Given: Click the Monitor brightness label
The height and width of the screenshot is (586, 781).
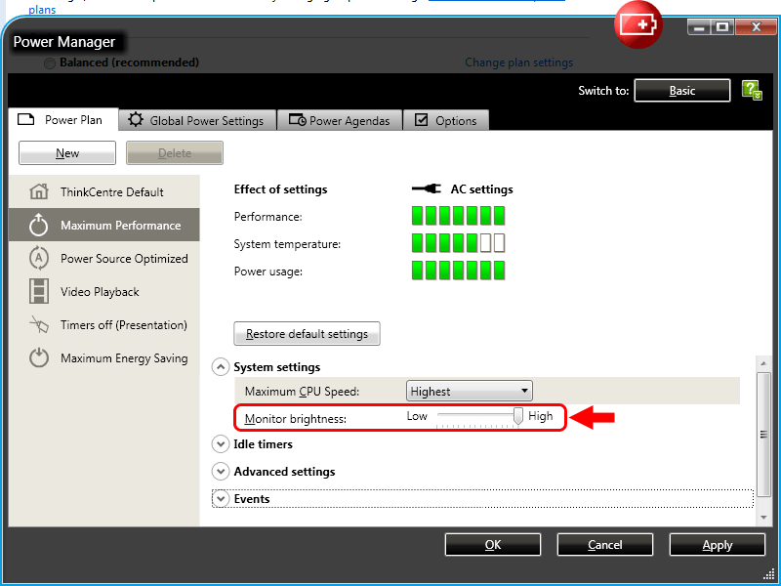Looking at the screenshot, I should click(x=296, y=419).
